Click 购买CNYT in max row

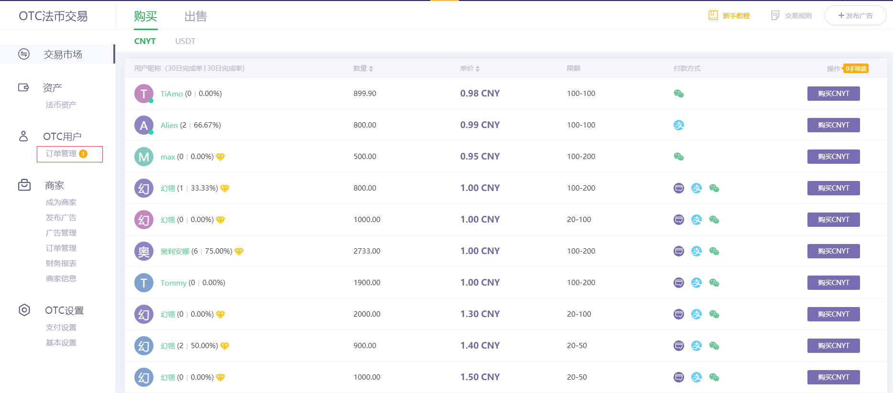[833, 157]
